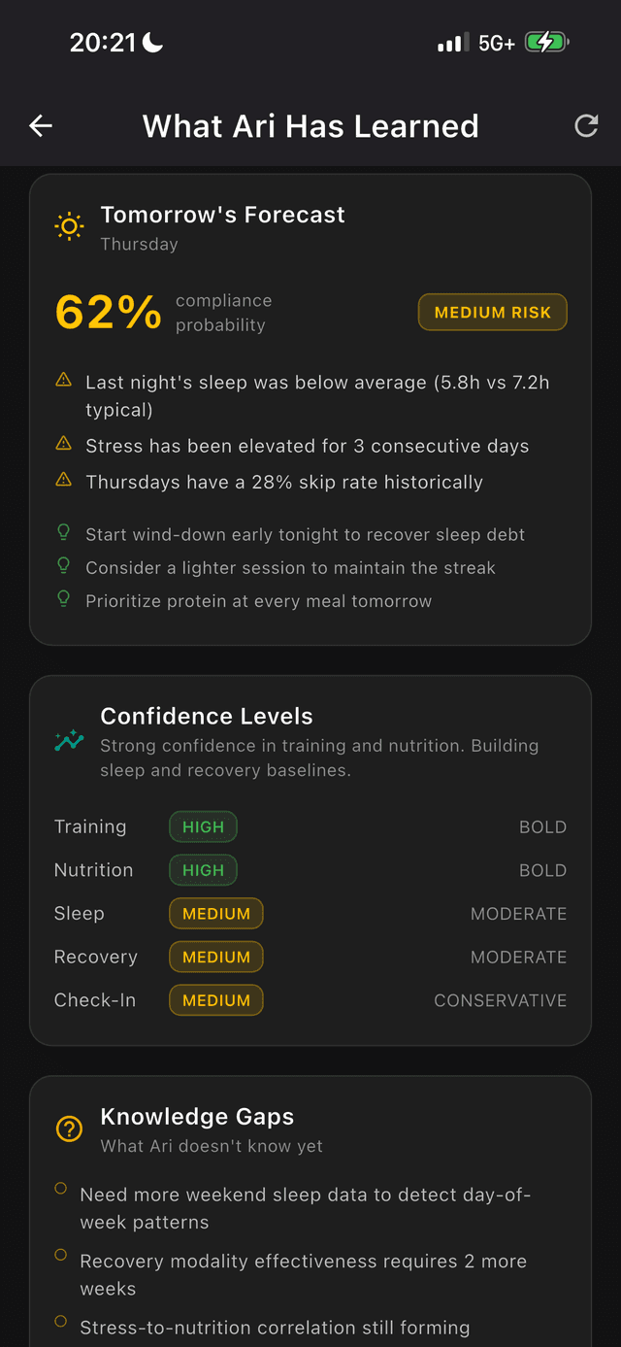Toggle the HIGH badge for Training
The width and height of the screenshot is (621, 1347).
(x=203, y=826)
